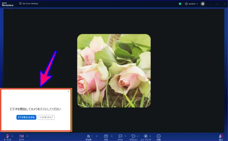
Task: Click the テストをスキップ button
Action: [x=46, y=117]
